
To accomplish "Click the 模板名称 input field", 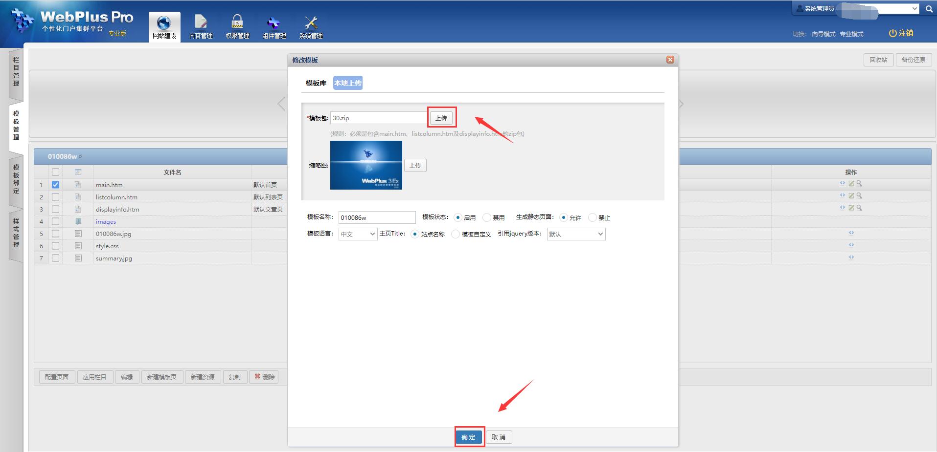I will 376,217.
